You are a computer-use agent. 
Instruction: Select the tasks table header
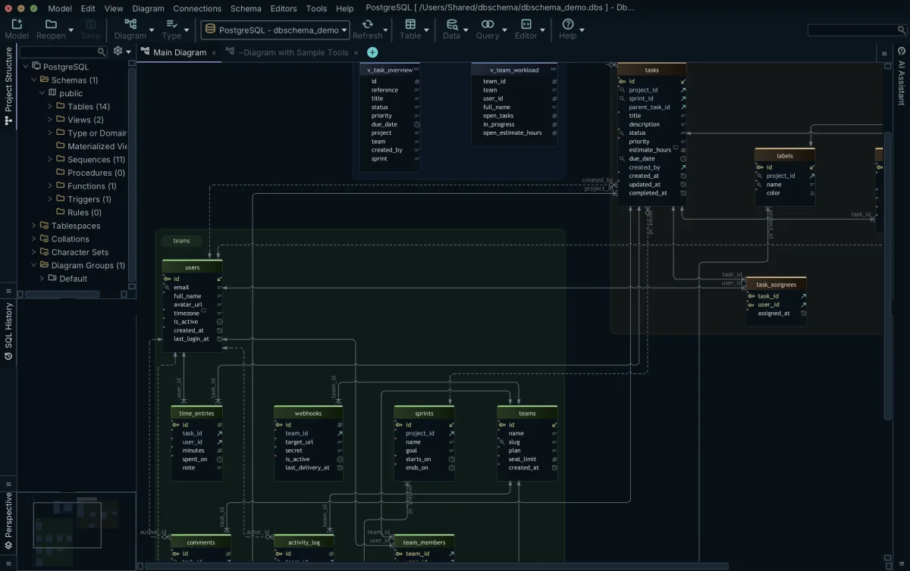pyautogui.click(x=651, y=70)
